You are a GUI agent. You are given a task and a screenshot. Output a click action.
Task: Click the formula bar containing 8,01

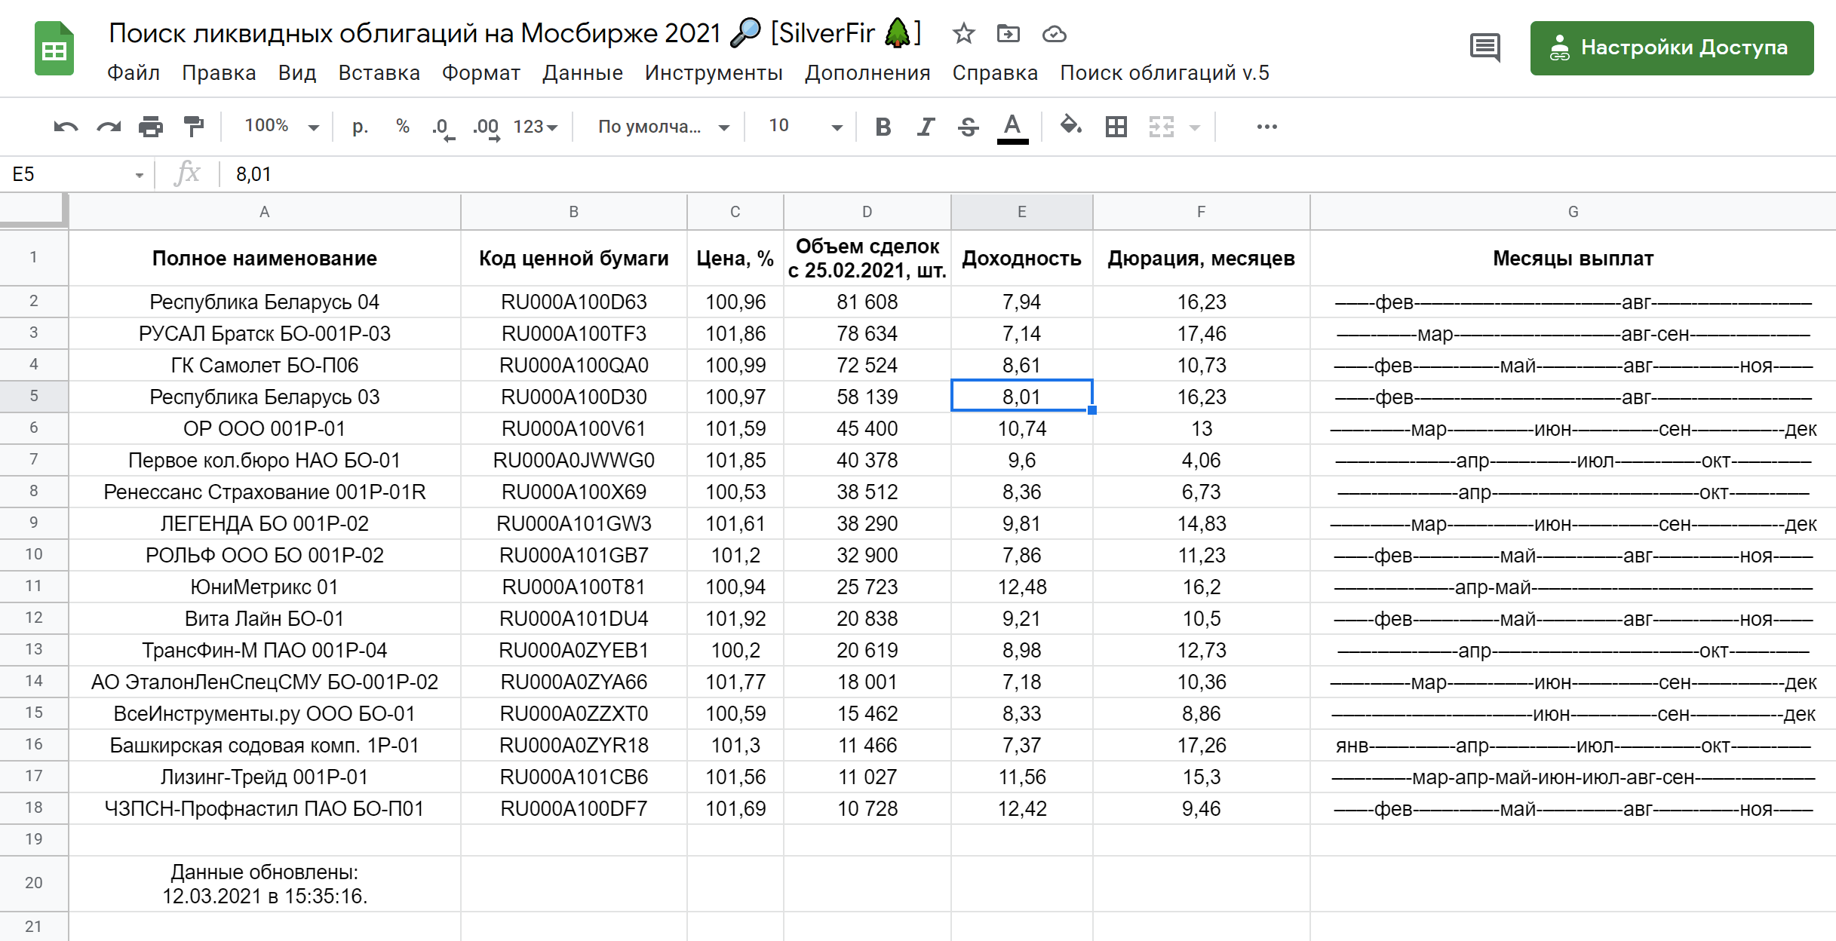pos(1026,174)
